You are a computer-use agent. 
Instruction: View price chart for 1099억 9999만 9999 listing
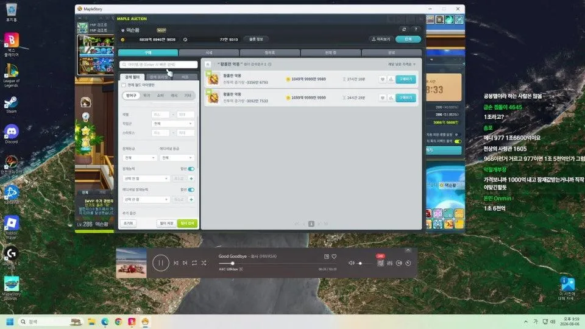click(391, 97)
